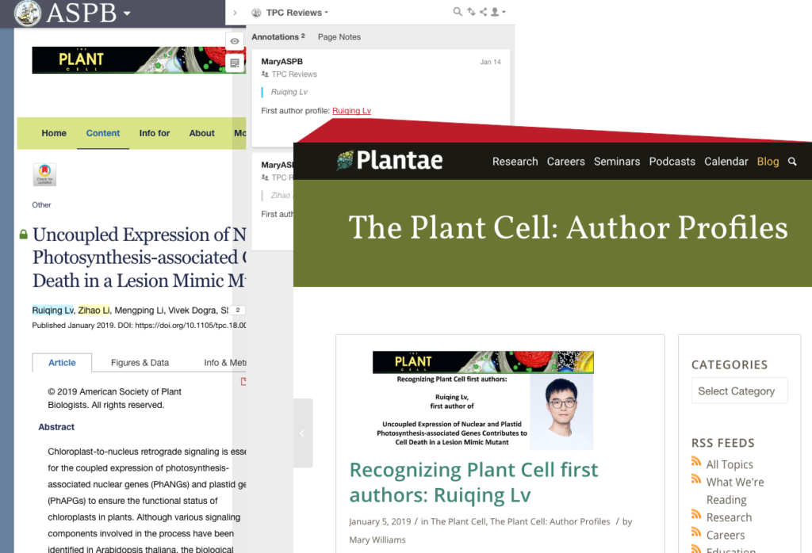Search annotations with the magnifier icon

pyautogui.click(x=458, y=11)
